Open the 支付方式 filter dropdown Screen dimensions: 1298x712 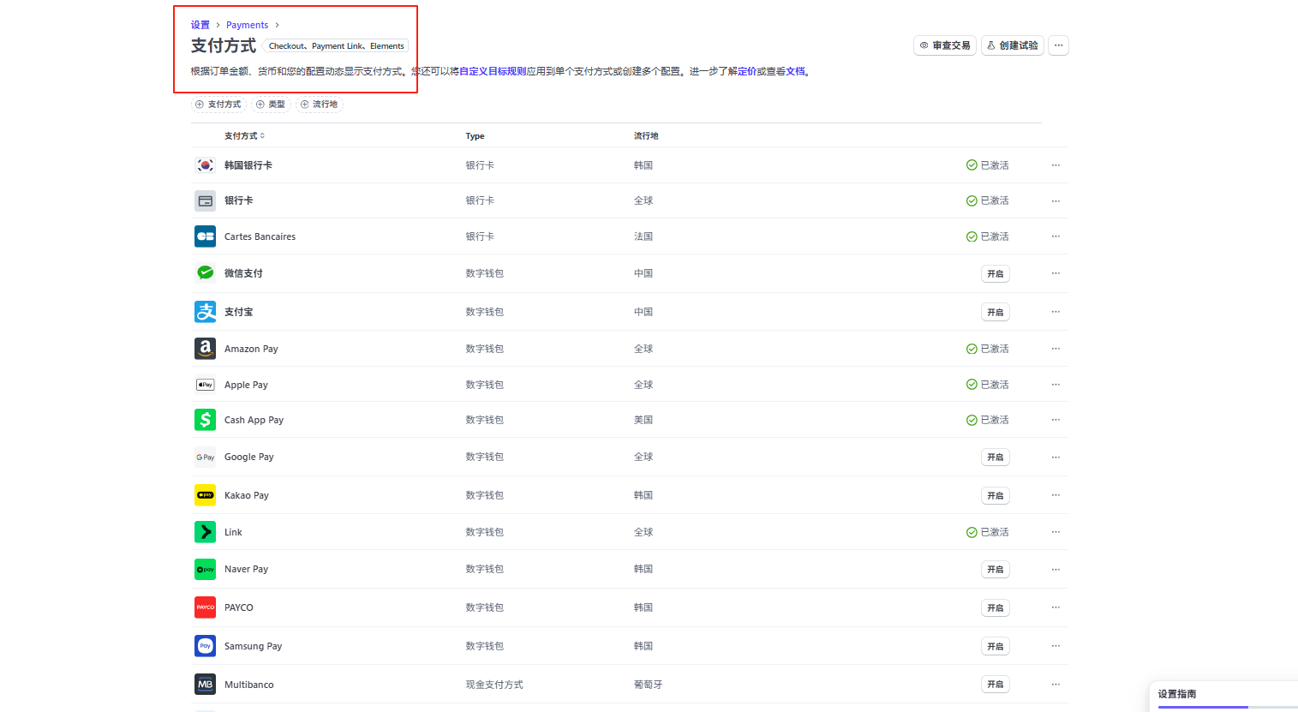coord(218,104)
